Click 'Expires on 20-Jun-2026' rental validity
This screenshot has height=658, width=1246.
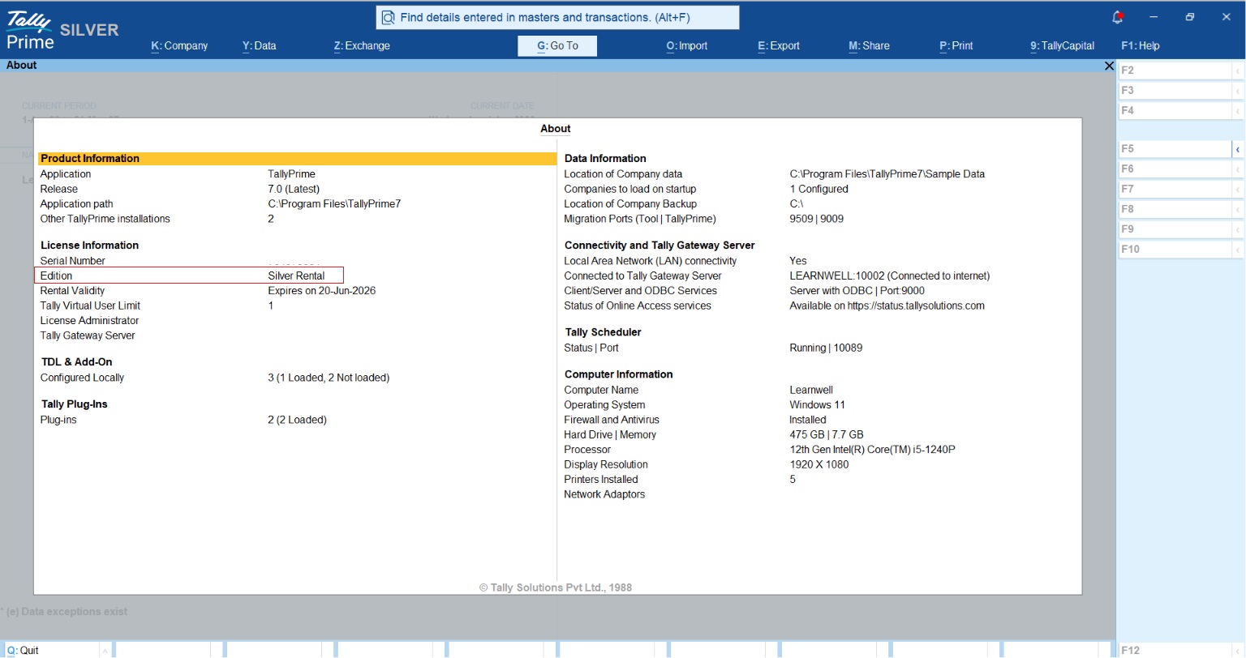coord(322,291)
